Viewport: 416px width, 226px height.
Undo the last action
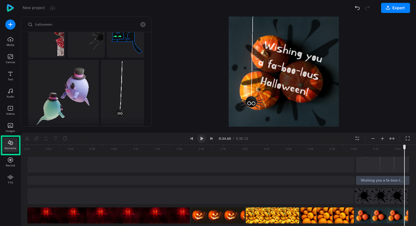point(357,8)
